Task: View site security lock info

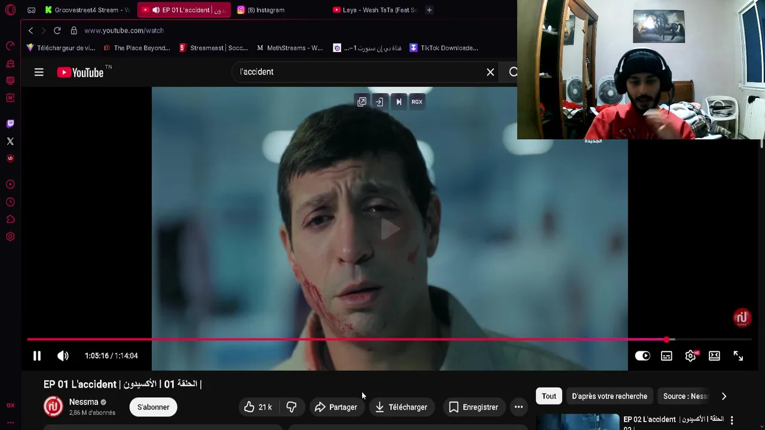Action: click(74, 30)
